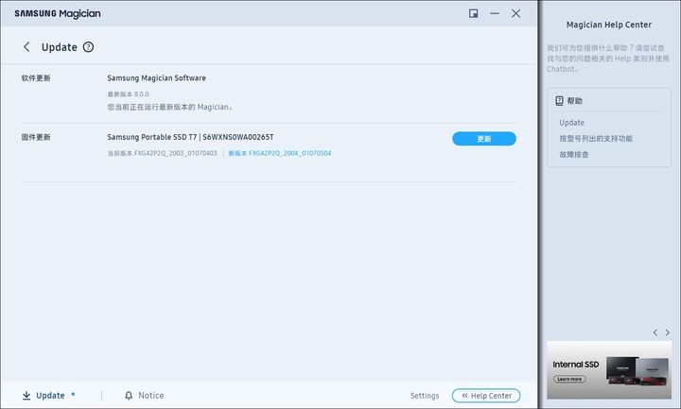The height and width of the screenshot is (409, 681).
Task: Open the question-mark help icon next to Update
Action: pos(88,47)
